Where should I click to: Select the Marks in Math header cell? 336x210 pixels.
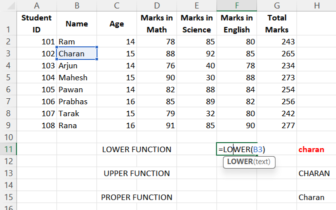coord(156,23)
